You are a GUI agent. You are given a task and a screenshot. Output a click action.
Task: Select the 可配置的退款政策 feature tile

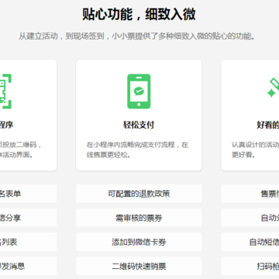point(139,194)
